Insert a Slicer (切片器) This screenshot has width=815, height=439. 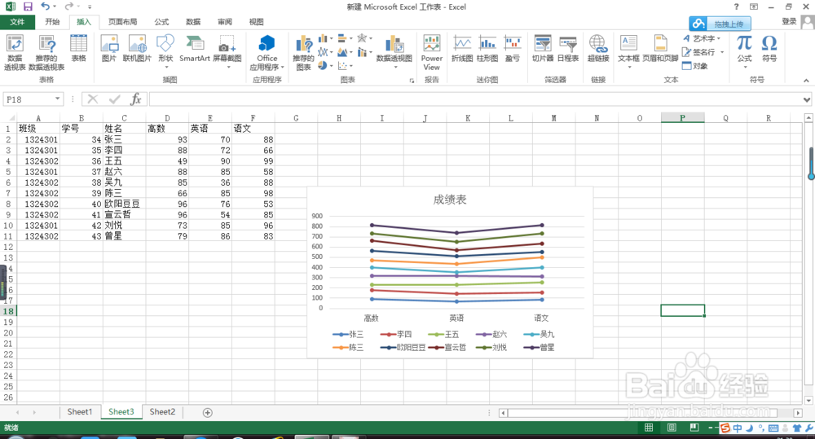tap(543, 48)
